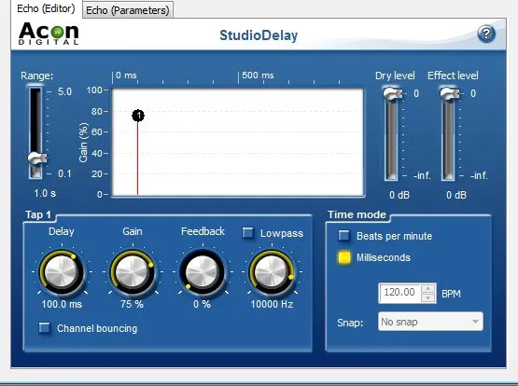Select the Echo (Editor) tab

(x=46, y=8)
